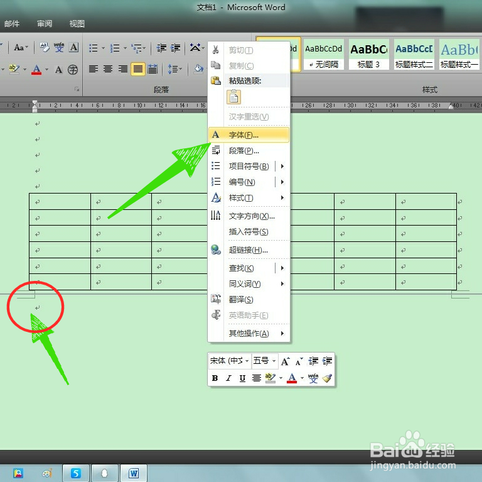The image size is (482, 482).
Task: Click Decrease Indent icon in ribbon
Action: click(162, 48)
